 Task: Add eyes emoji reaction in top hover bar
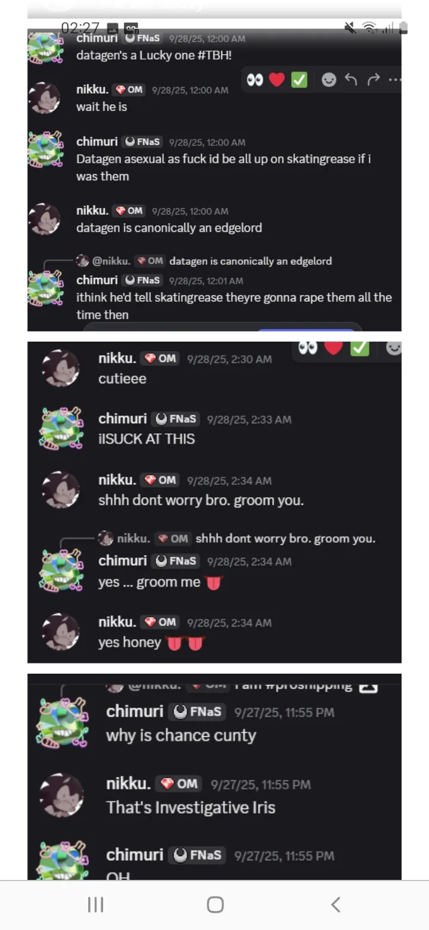tap(255, 79)
